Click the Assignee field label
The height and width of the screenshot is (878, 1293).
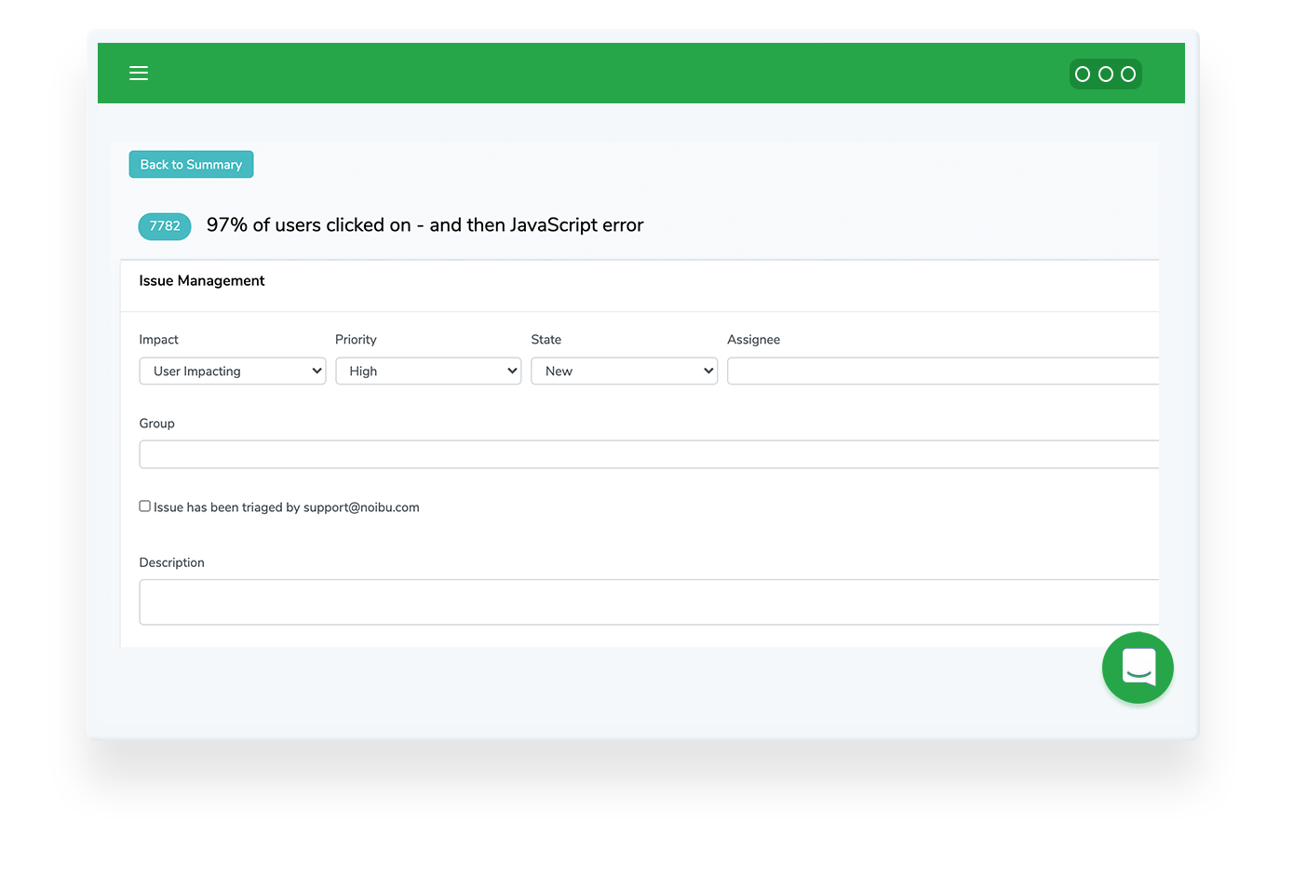tap(753, 340)
